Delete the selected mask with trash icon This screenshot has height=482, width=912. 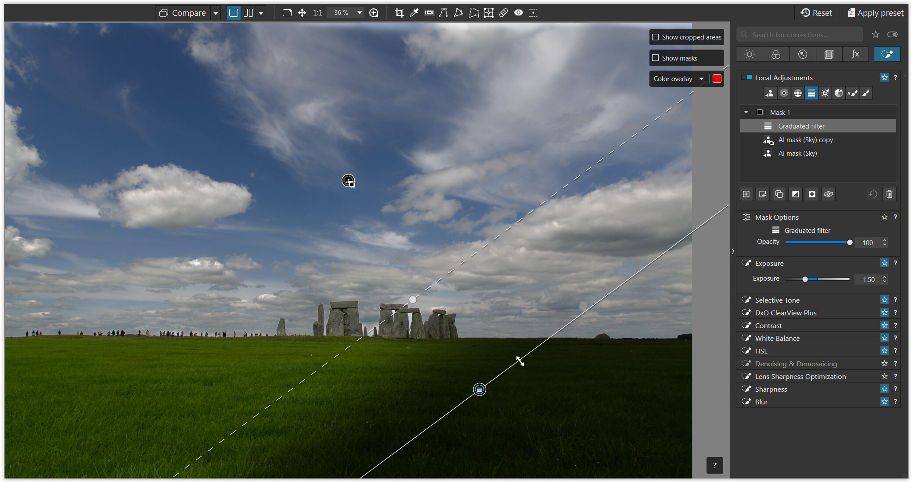pos(889,194)
